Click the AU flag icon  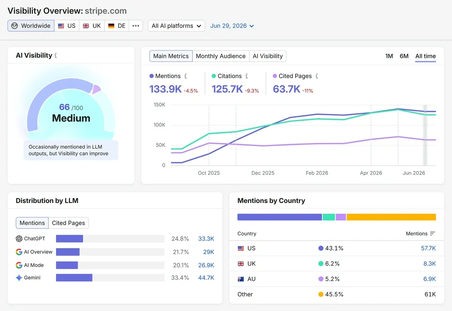click(241, 279)
